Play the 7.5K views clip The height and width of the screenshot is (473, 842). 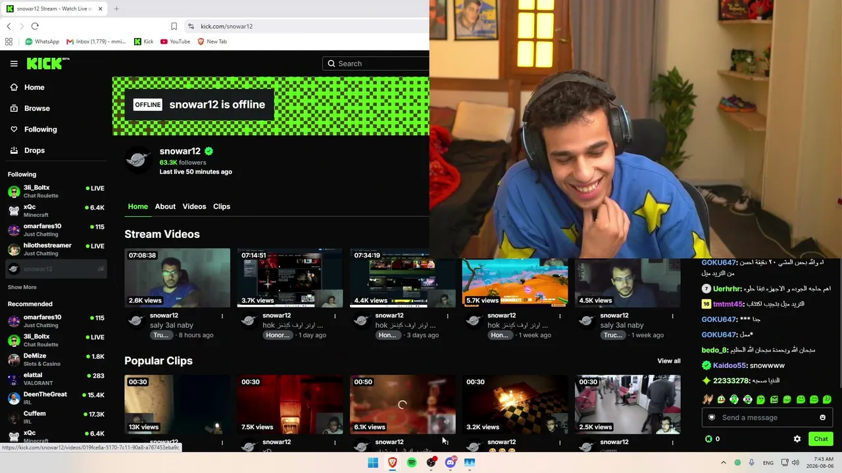pos(290,405)
